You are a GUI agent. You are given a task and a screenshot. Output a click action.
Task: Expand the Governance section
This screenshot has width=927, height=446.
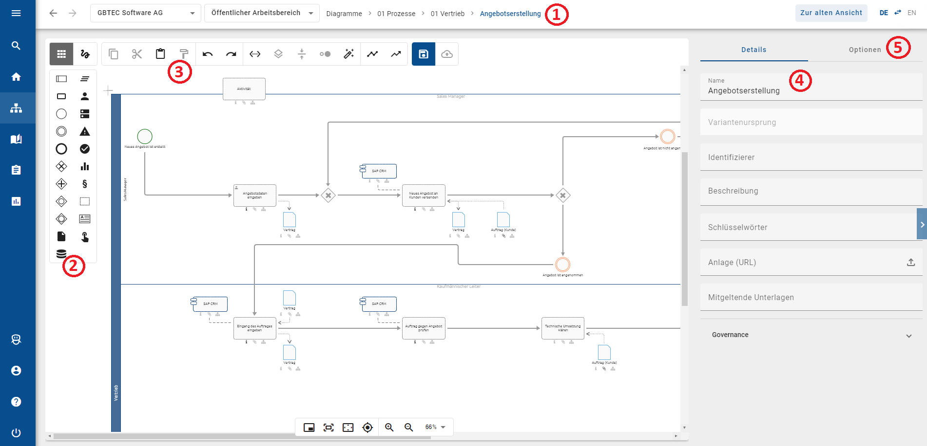811,335
